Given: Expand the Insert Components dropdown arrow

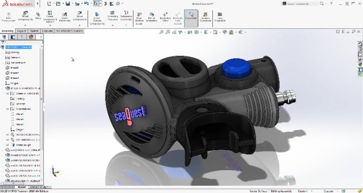Looking at the screenshot, I should 25,25.
